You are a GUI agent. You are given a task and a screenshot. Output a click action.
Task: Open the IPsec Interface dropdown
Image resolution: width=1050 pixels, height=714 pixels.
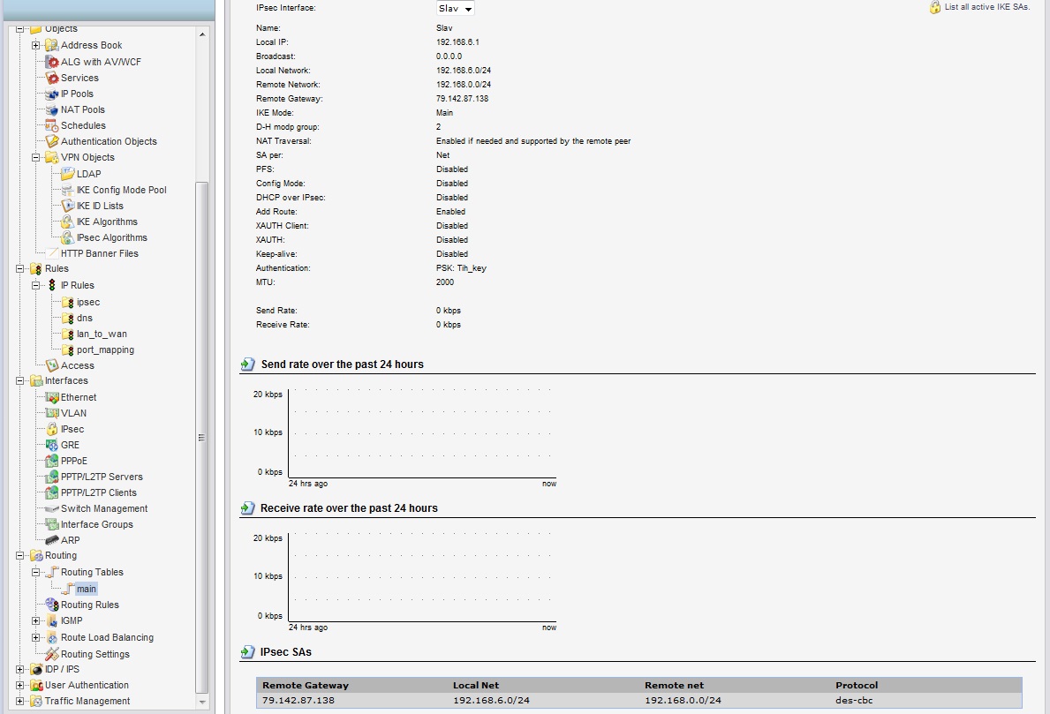pyautogui.click(x=456, y=8)
